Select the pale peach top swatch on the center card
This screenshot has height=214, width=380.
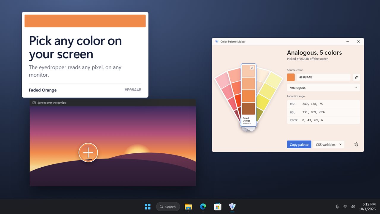[x=248, y=70]
